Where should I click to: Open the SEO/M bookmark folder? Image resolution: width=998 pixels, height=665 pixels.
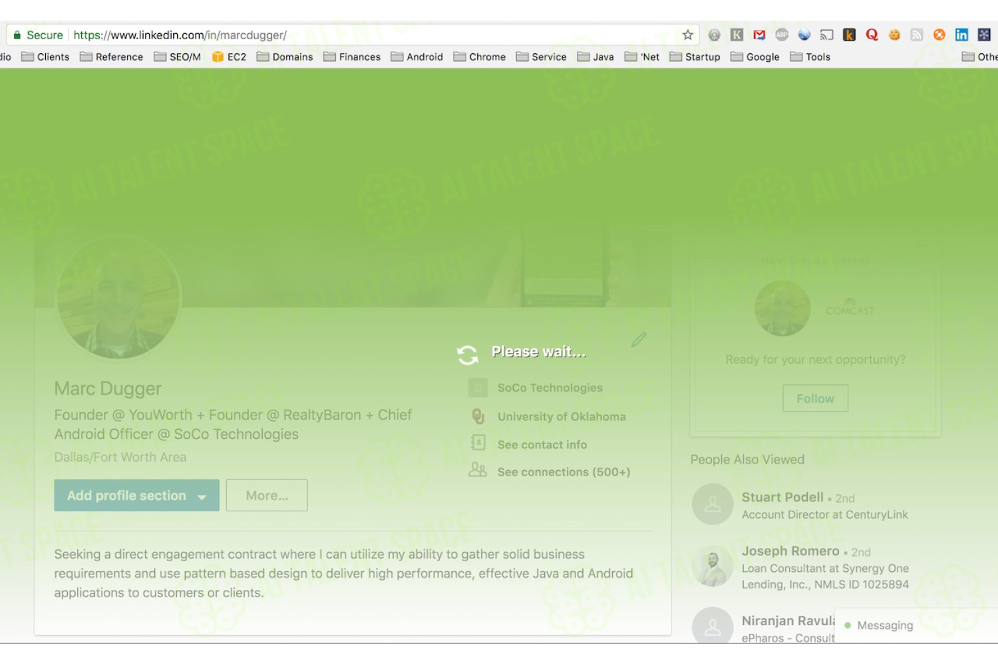point(177,57)
